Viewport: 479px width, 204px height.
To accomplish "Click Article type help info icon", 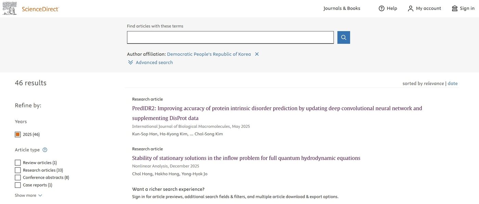I will (x=45, y=150).
